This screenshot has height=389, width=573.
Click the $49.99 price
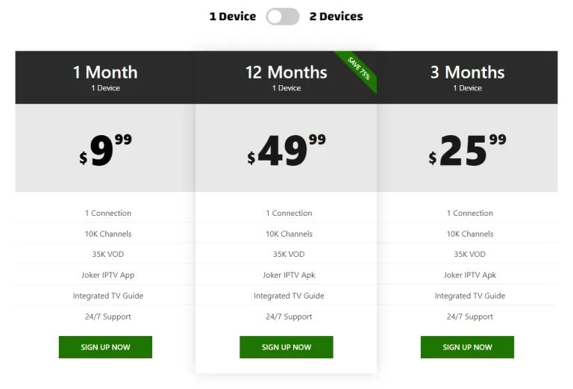(x=286, y=149)
